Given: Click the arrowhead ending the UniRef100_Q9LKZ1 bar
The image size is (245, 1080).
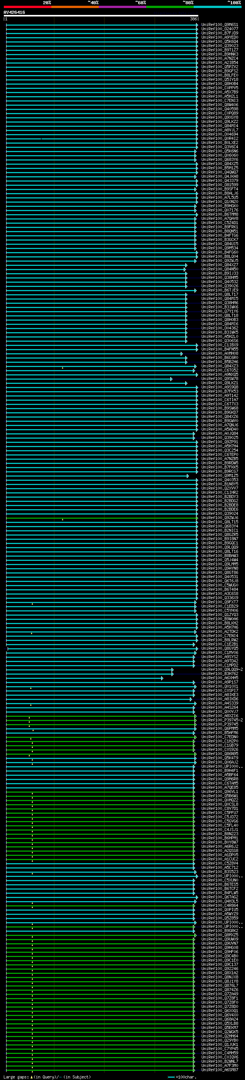Looking at the screenshot, I should [x=186, y=383].
